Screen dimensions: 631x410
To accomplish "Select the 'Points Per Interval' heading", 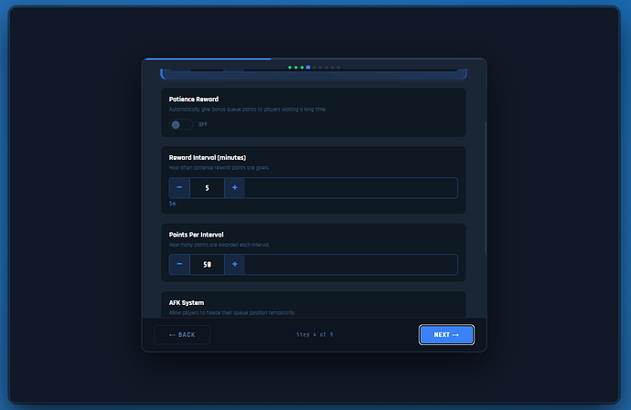I will [x=196, y=235].
